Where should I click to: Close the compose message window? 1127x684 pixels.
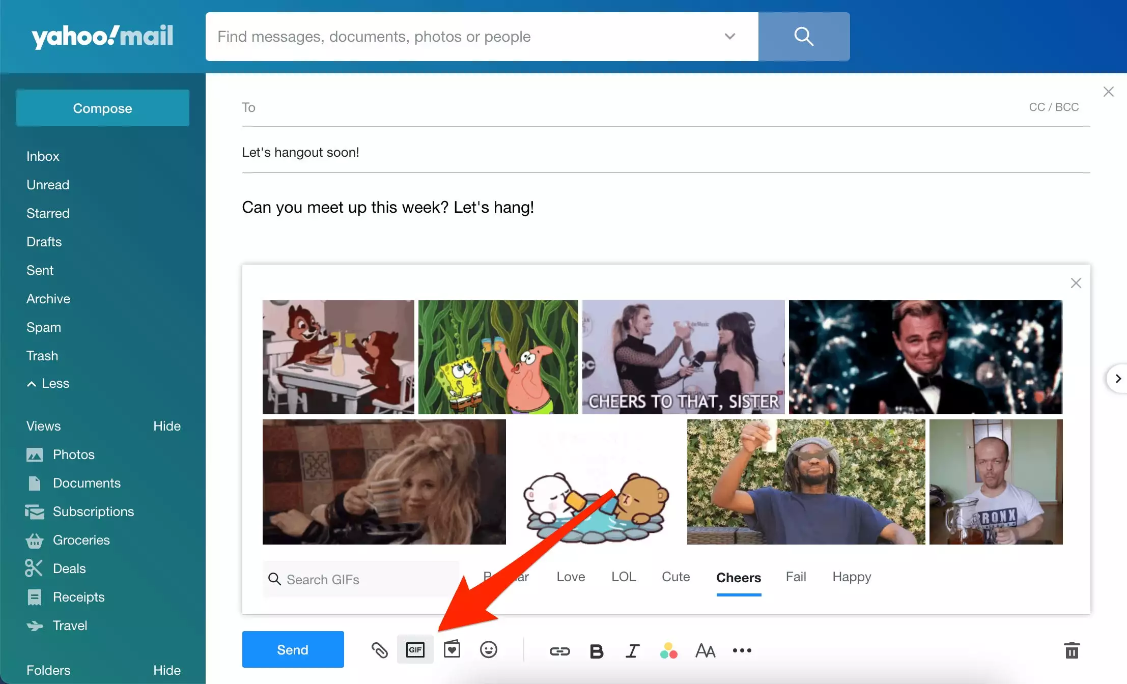click(1109, 92)
